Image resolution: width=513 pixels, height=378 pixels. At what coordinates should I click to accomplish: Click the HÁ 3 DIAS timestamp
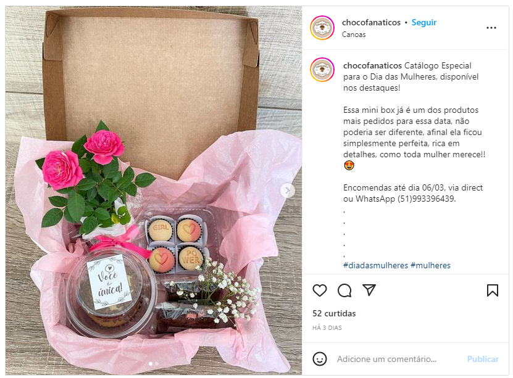327,327
